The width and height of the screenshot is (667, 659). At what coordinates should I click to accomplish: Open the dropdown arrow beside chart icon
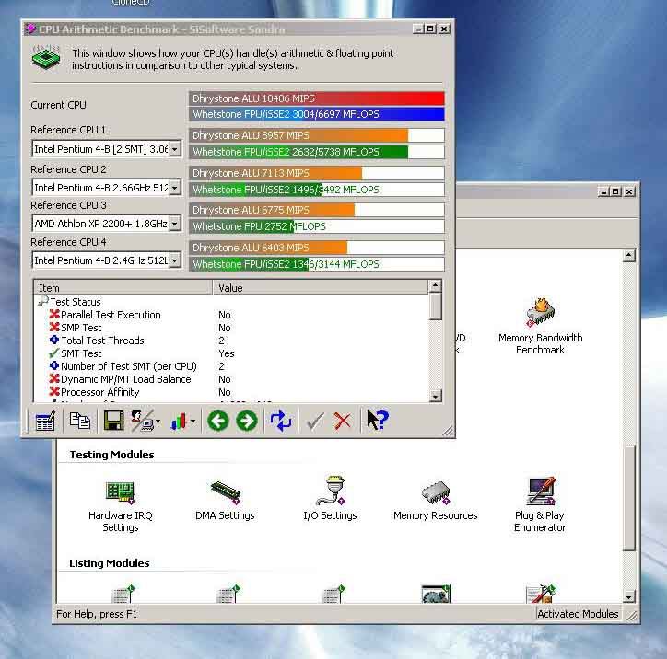(193, 422)
